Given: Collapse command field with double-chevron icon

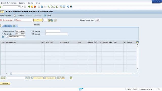Looking at the screenshot, I should tap(22, 7).
